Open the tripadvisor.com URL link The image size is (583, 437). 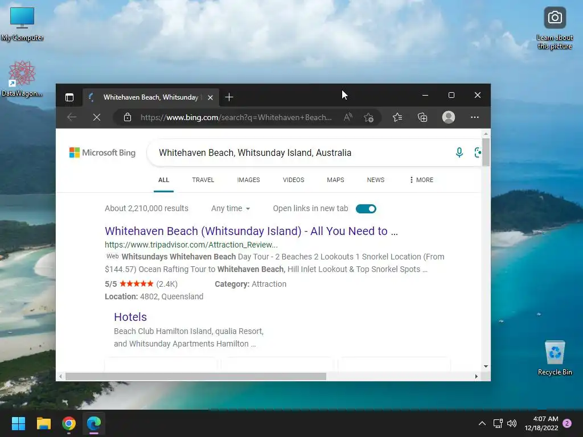tap(191, 245)
